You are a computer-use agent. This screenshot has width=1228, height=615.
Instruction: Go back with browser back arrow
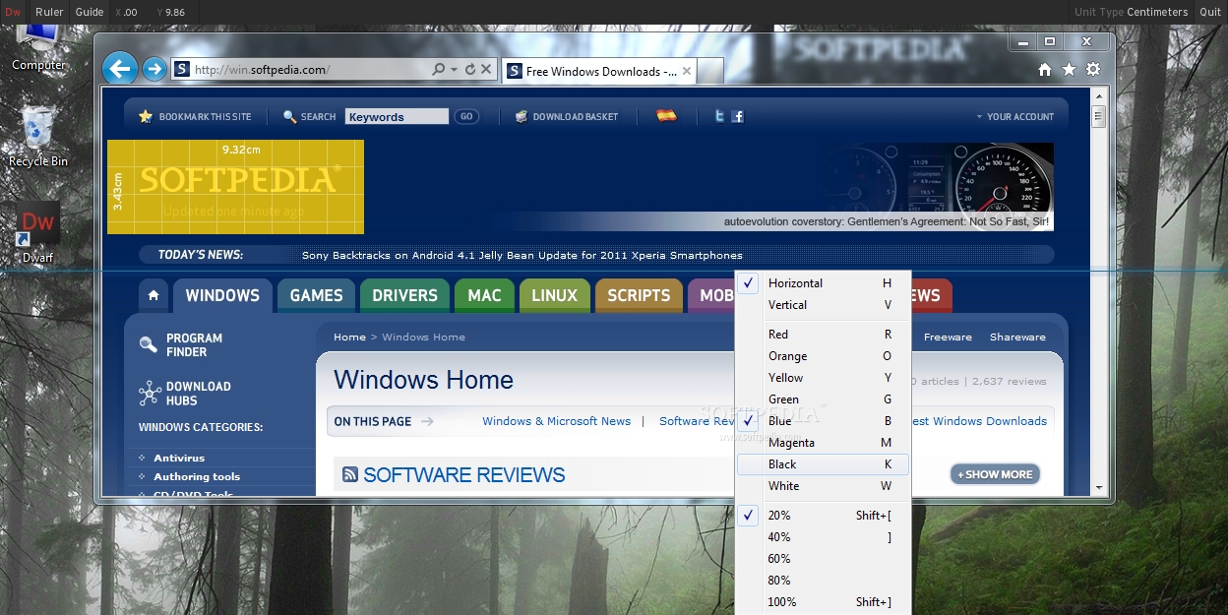coord(120,69)
